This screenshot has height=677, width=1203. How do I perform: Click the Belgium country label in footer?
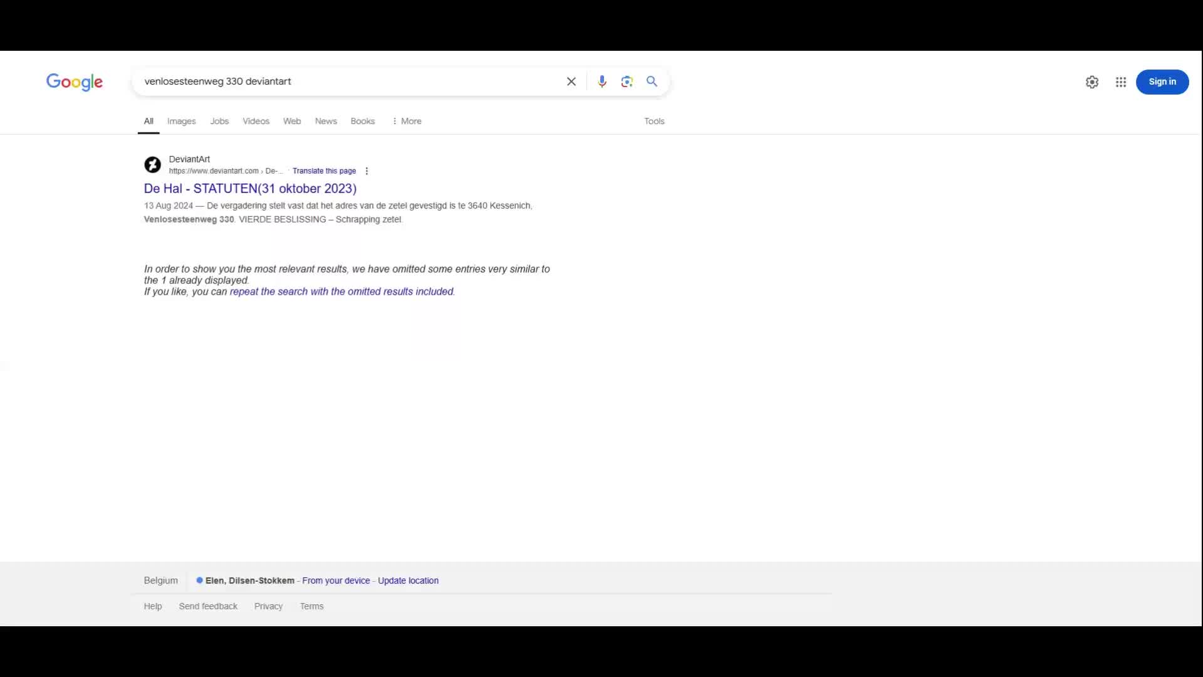(x=161, y=580)
